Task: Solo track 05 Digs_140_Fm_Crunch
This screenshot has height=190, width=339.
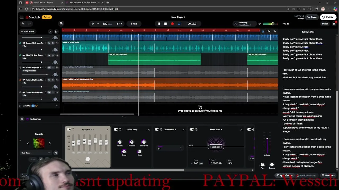Action: tap(53, 55)
